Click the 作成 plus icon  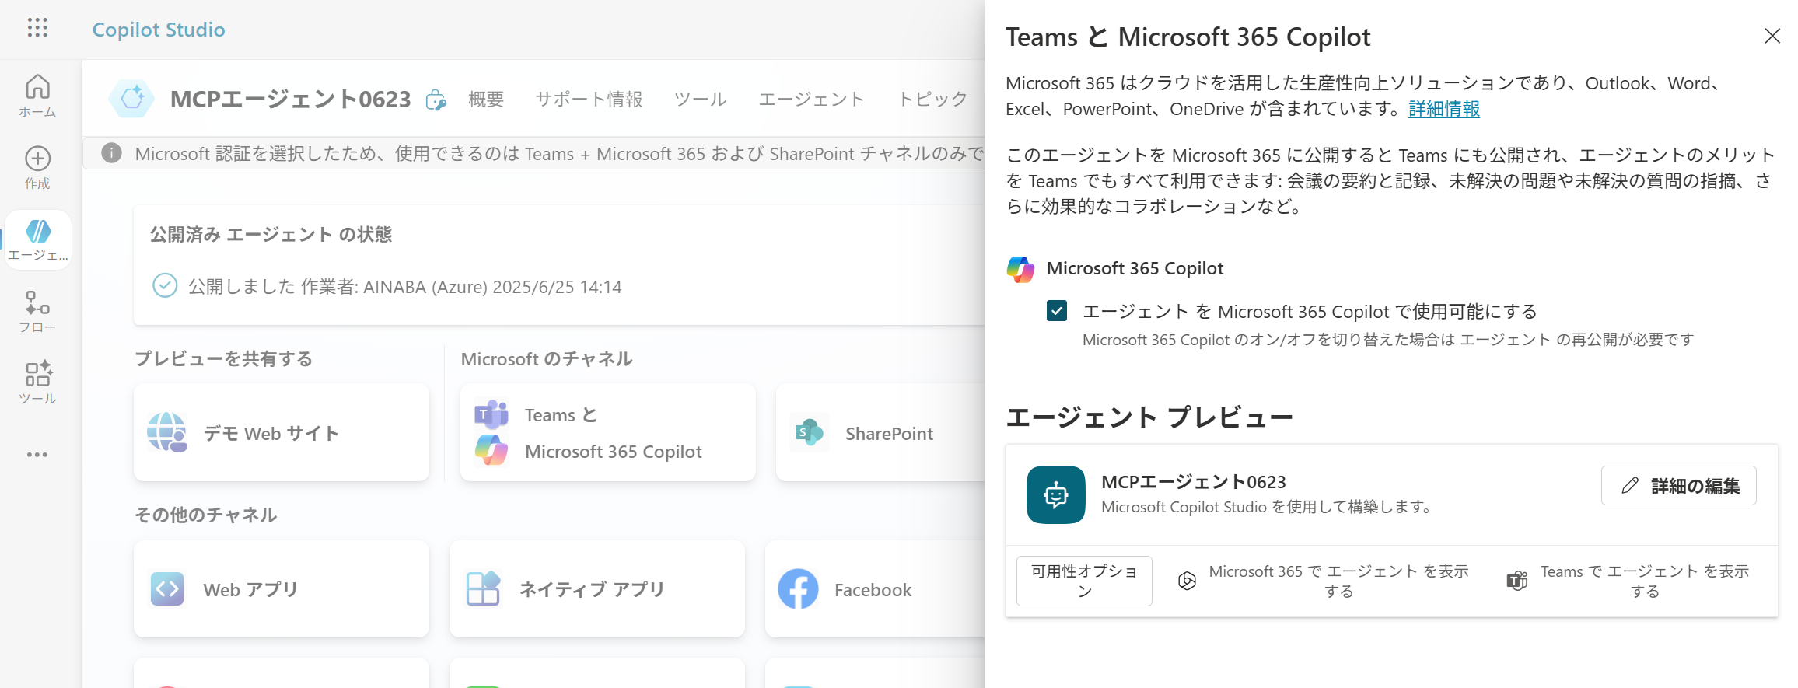click(37, 159)
